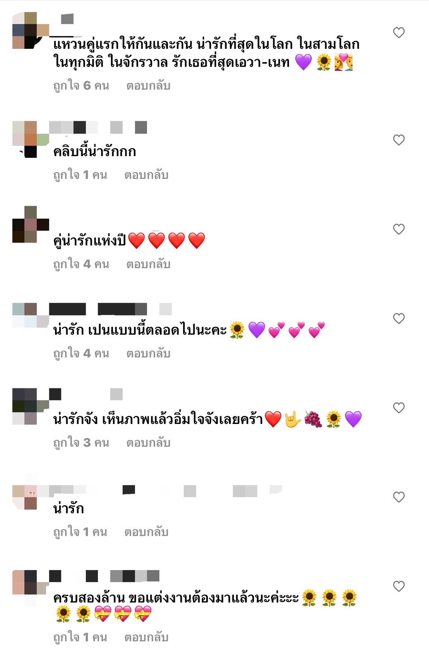Tap heart next to เปนแบบนี้ตลอดไปนะคะ comment
Viewport: 429px width, 655px height.
[399, 318]
